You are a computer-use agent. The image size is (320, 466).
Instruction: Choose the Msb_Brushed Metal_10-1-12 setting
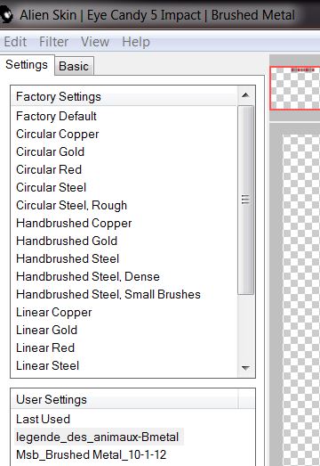[91, 455]
